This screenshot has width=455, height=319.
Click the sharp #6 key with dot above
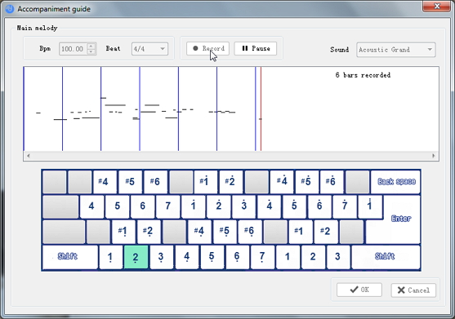[x=332, y=182]
